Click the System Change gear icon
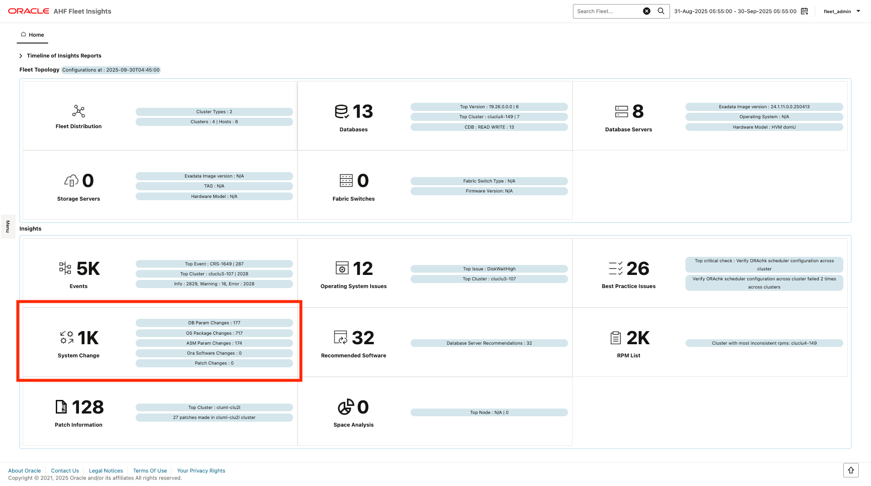871x486 pixels. 67,338
